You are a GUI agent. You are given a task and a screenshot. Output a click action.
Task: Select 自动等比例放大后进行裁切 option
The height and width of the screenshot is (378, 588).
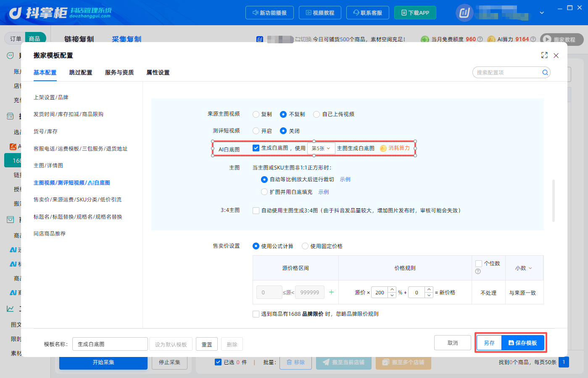[x=264, y=180]
